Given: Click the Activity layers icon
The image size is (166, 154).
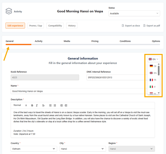Looking at the screenshot, I should point(9,11).
